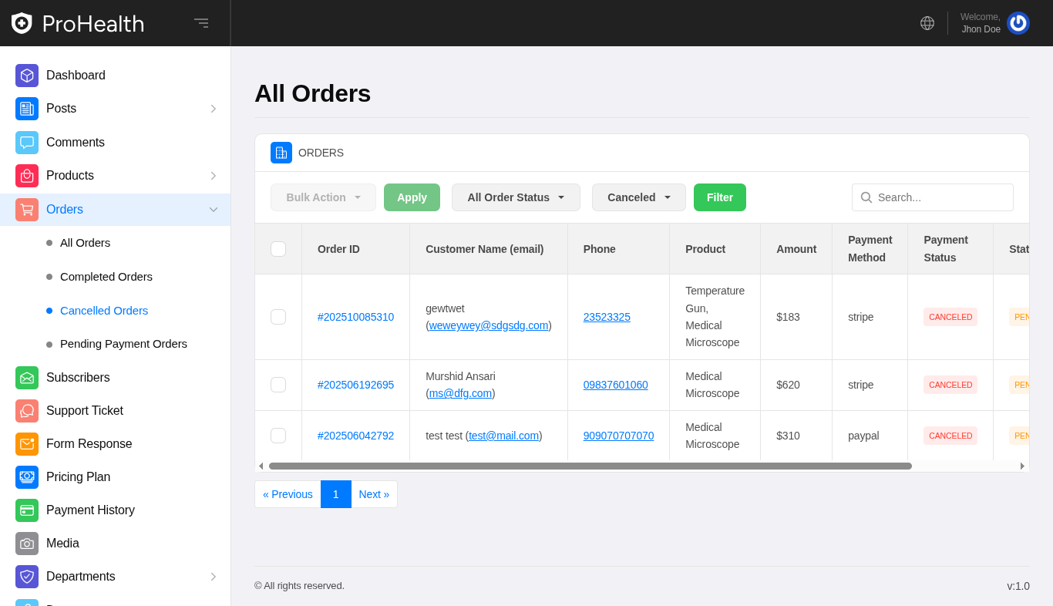This screenshot has height=606, width=1053.
Task: Open order link #202506192695
Action: [x=355, y=385]
